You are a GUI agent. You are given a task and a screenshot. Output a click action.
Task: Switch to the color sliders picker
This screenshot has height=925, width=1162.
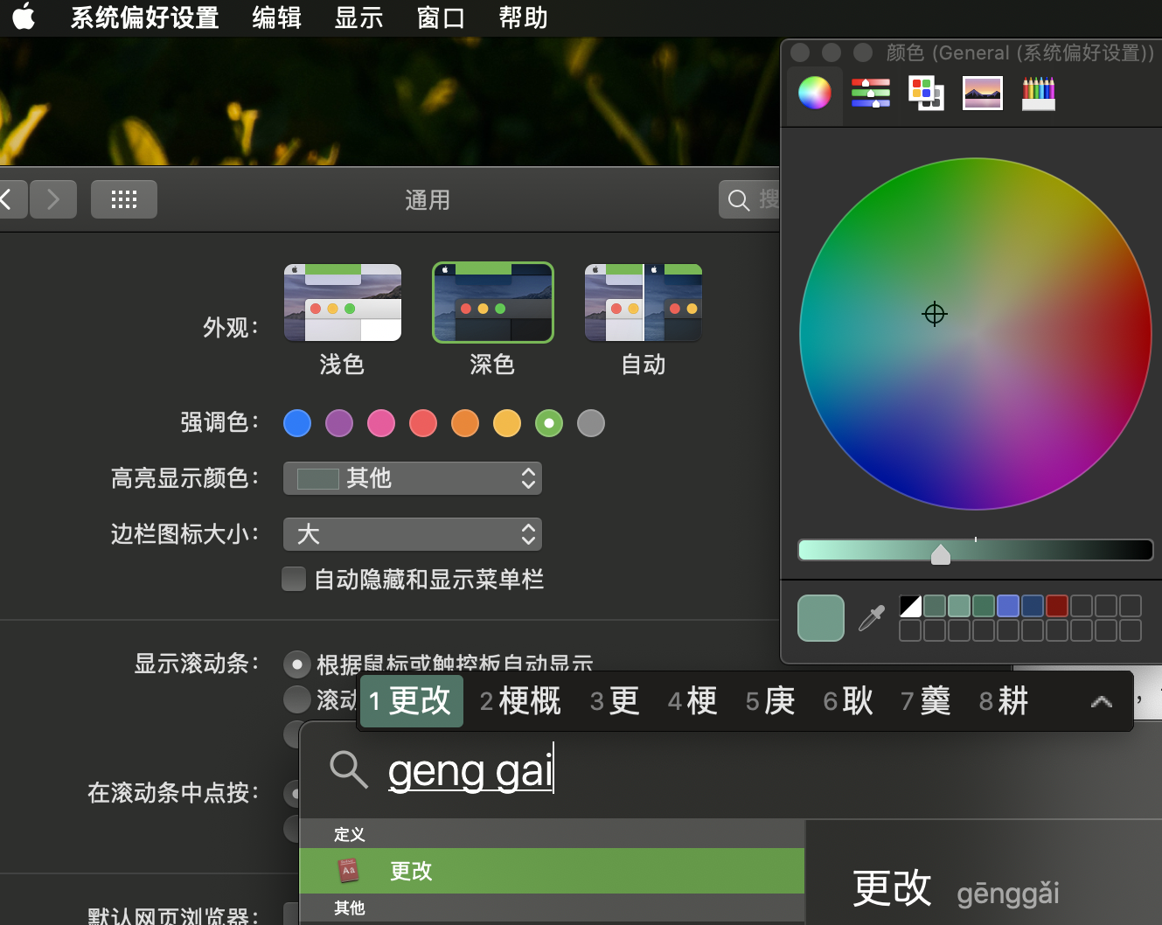coord(870,93)
